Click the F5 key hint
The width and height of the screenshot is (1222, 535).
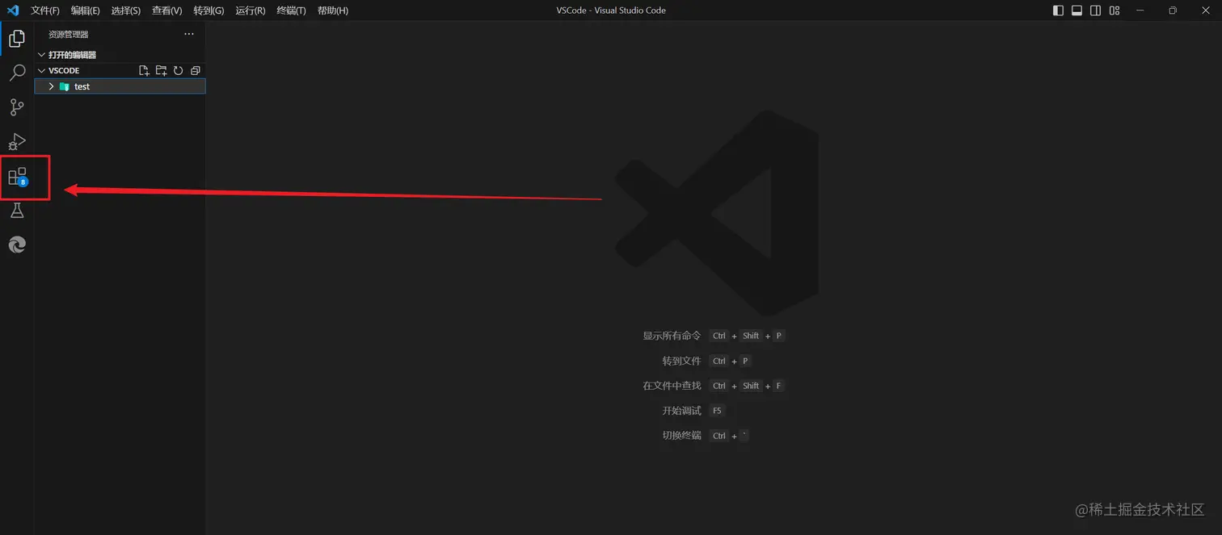click(717, 411)
